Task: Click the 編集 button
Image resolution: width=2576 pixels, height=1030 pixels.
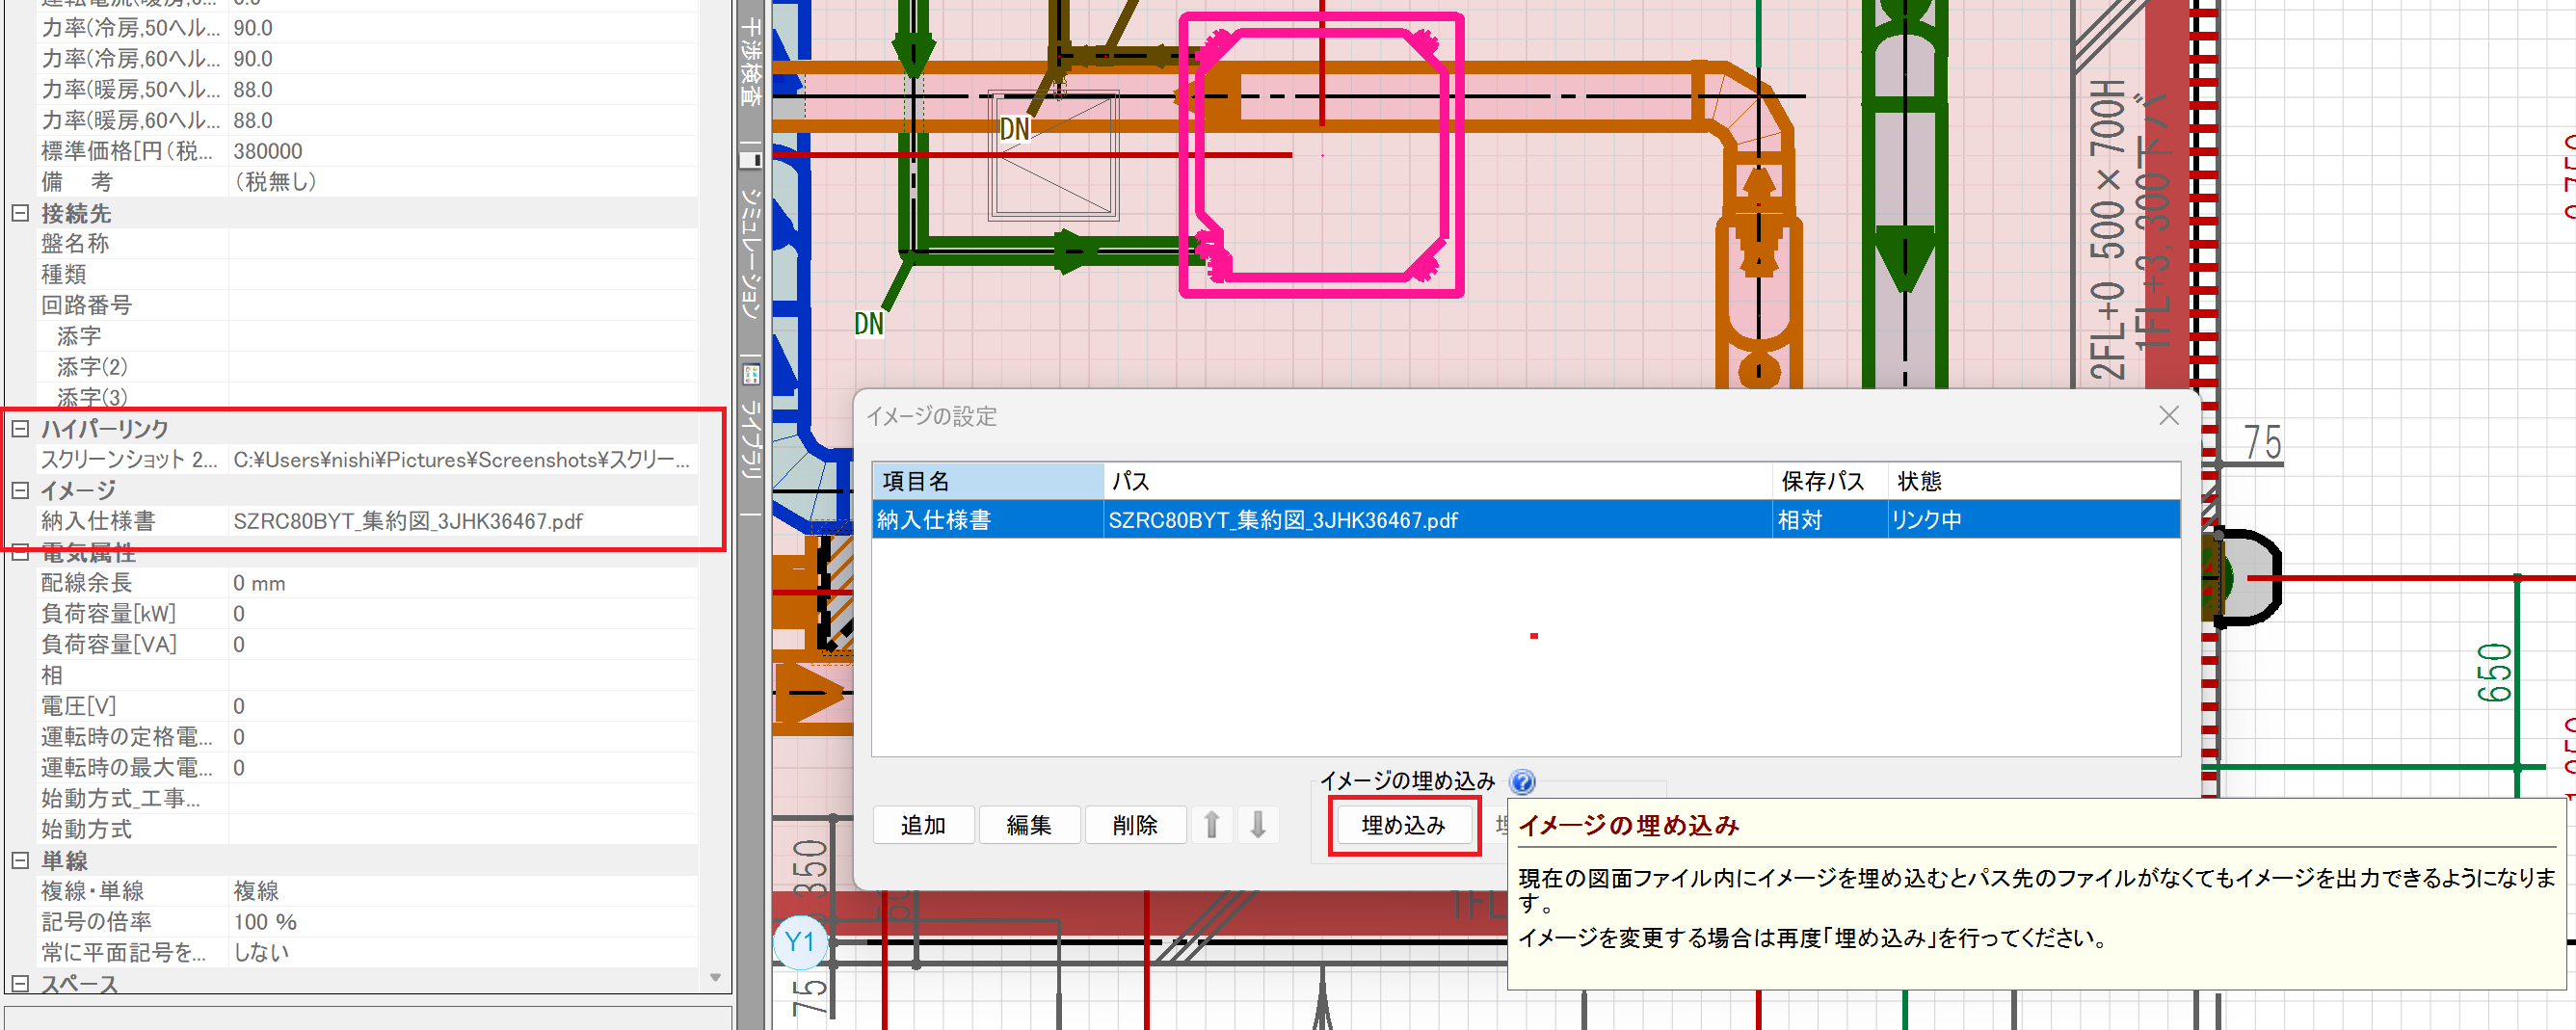Action: 1028,825
